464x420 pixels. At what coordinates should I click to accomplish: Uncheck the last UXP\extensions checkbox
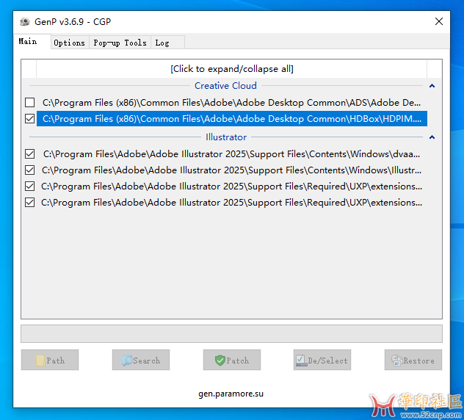(x=29, y=203)
